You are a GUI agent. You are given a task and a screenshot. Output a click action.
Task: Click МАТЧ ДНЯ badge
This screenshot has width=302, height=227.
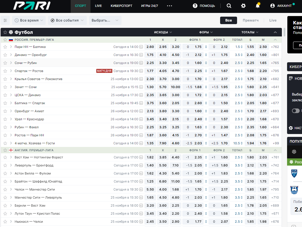tap(104, 71)
